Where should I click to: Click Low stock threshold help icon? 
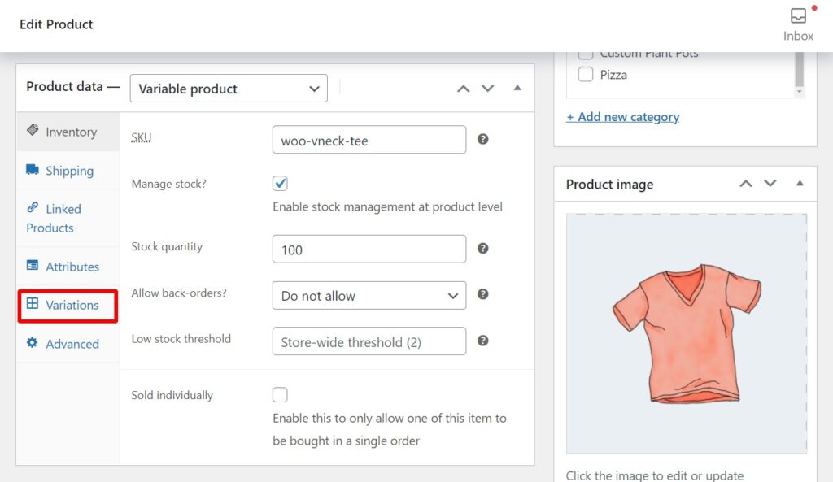click(x=482, y=341)
